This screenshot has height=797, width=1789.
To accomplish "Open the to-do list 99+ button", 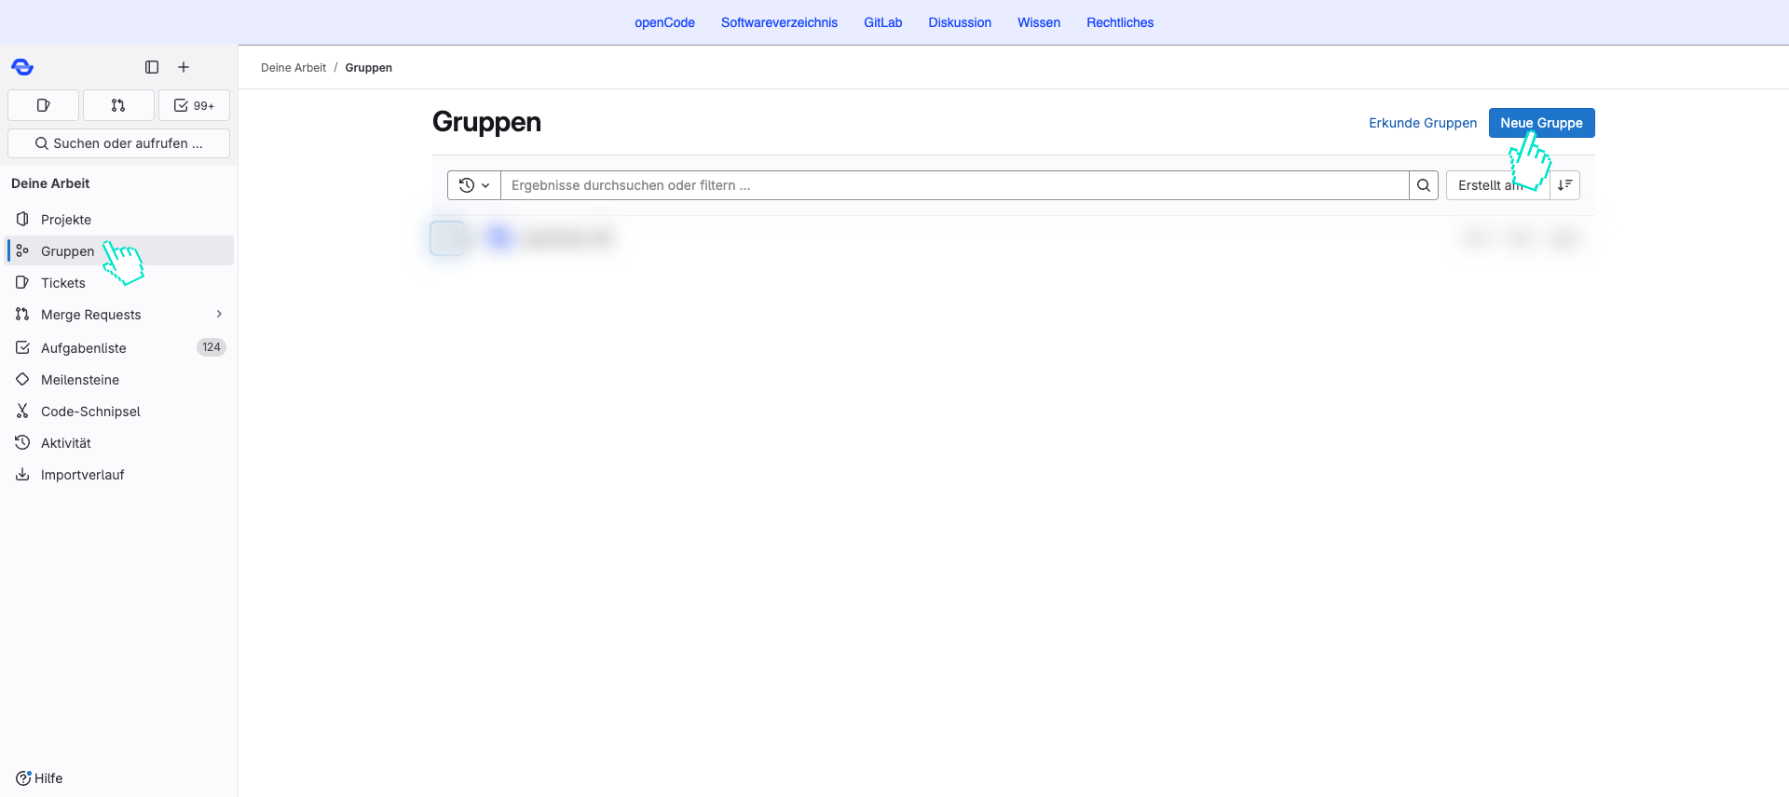I will [194, 105].
